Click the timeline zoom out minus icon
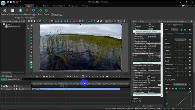 tap(5, 76)
